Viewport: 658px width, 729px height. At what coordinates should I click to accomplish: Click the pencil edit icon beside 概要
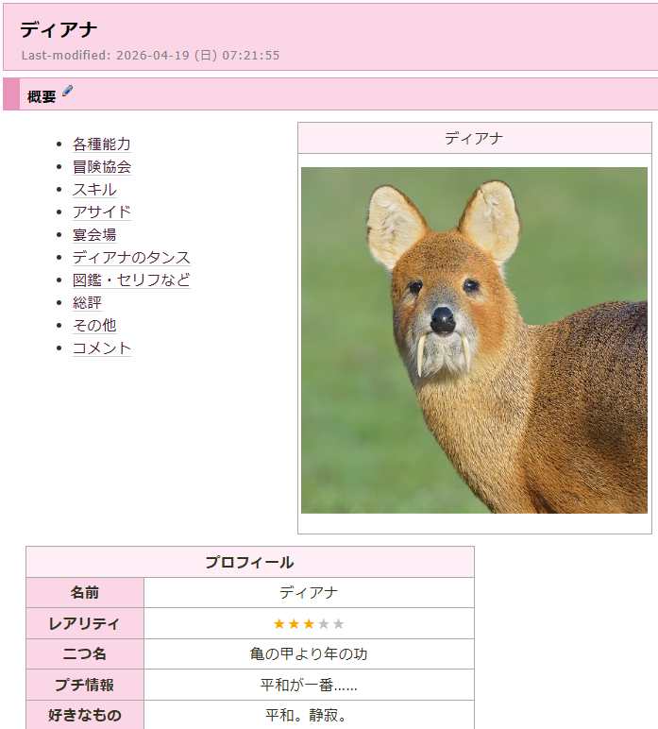coord(67,93)
